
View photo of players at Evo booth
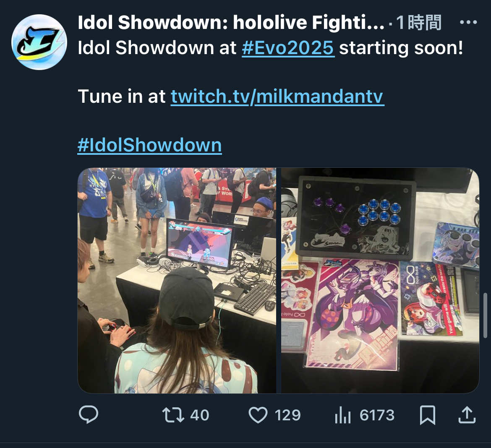pos(177,281)
